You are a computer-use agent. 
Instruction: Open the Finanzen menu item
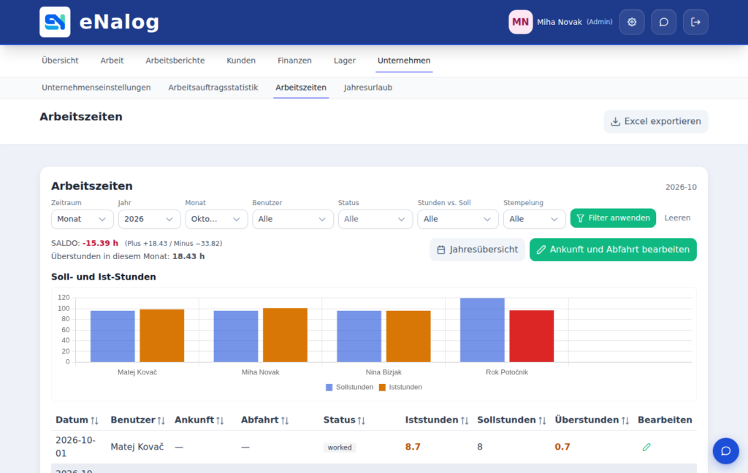(x=294, y=61)
